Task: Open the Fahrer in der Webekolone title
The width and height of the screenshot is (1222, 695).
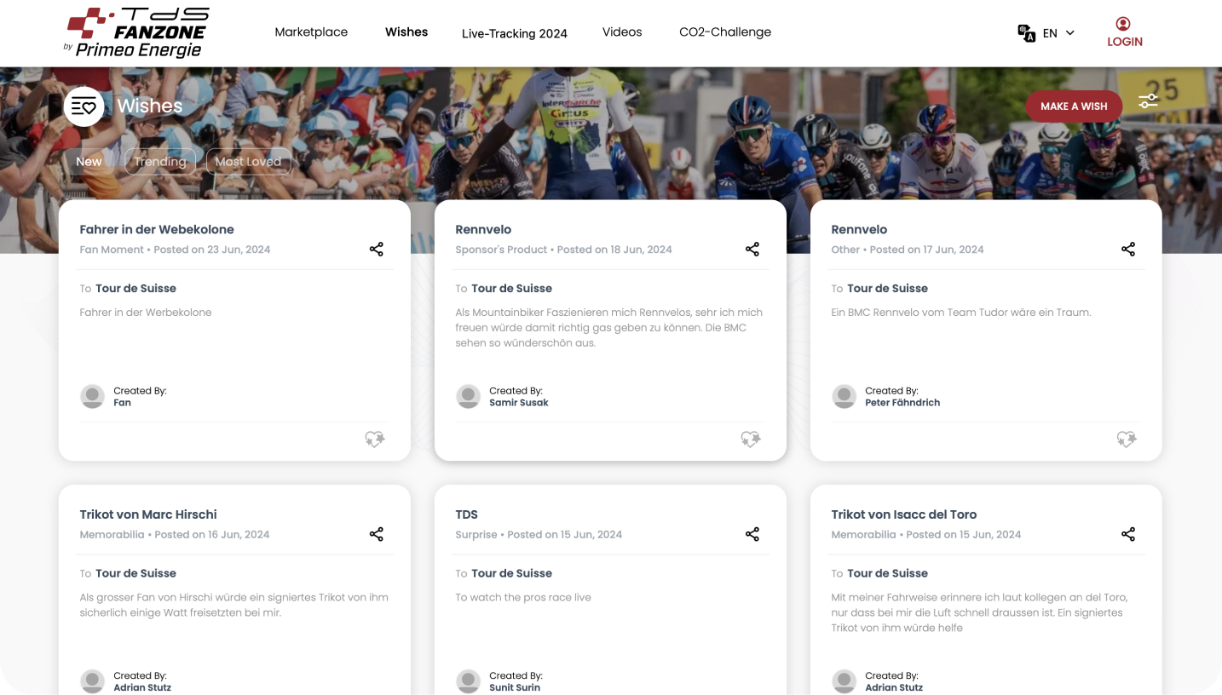Action: 157,229
